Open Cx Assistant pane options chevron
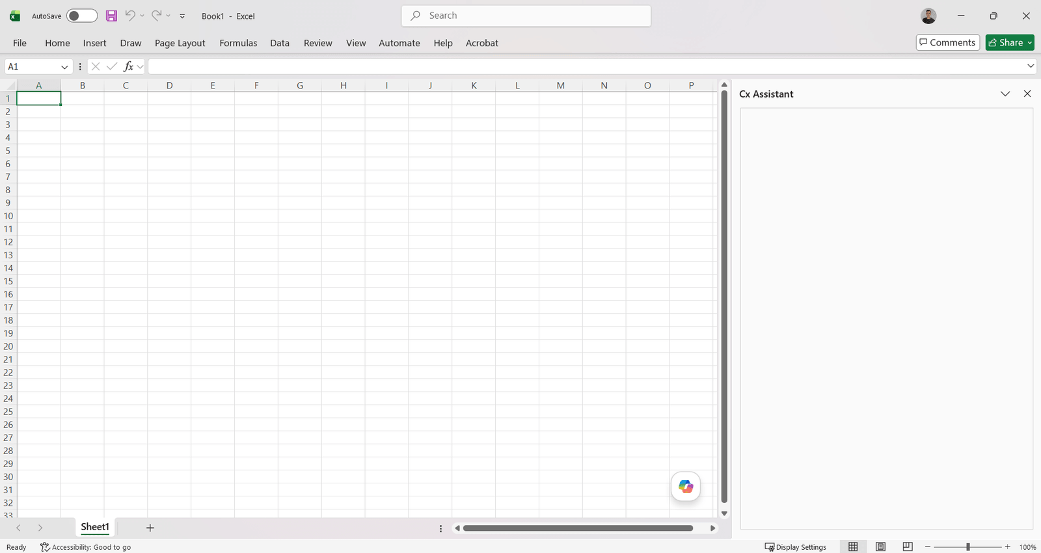The image size is (1041, 553). pos(1005,94)
